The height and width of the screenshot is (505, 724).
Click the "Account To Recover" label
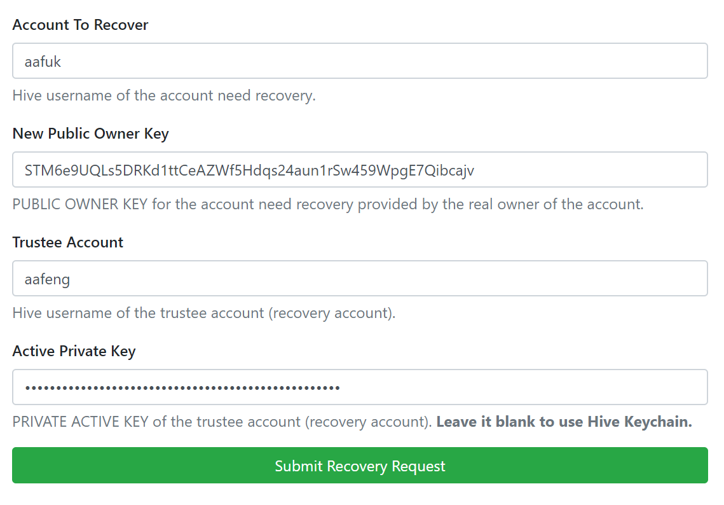80,25
